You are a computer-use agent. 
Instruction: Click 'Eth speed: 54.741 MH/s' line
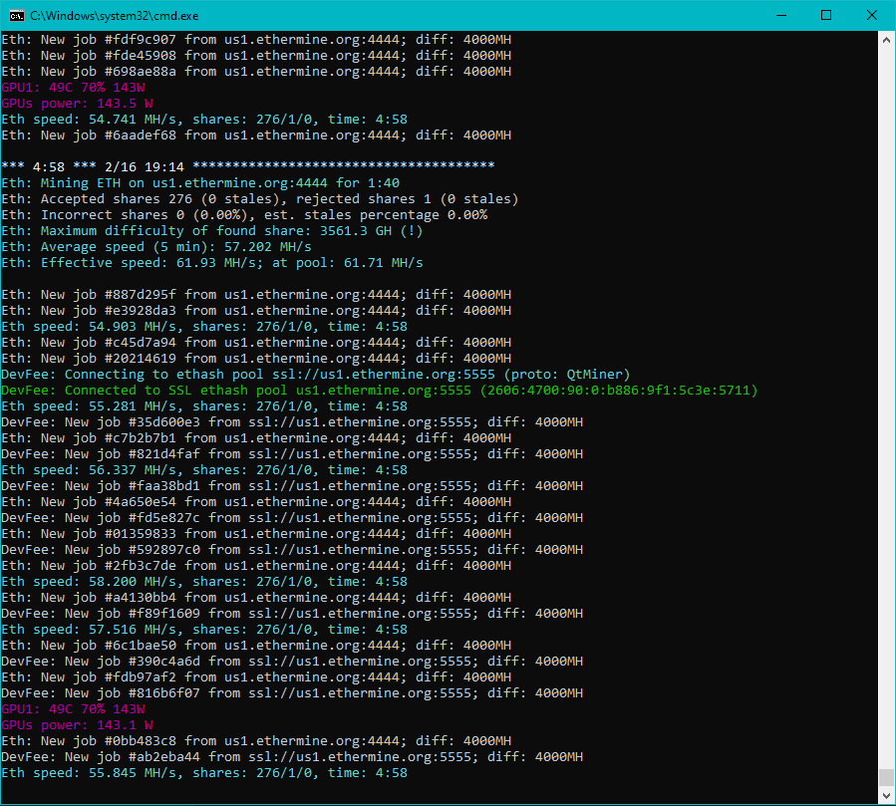(204, 120)
